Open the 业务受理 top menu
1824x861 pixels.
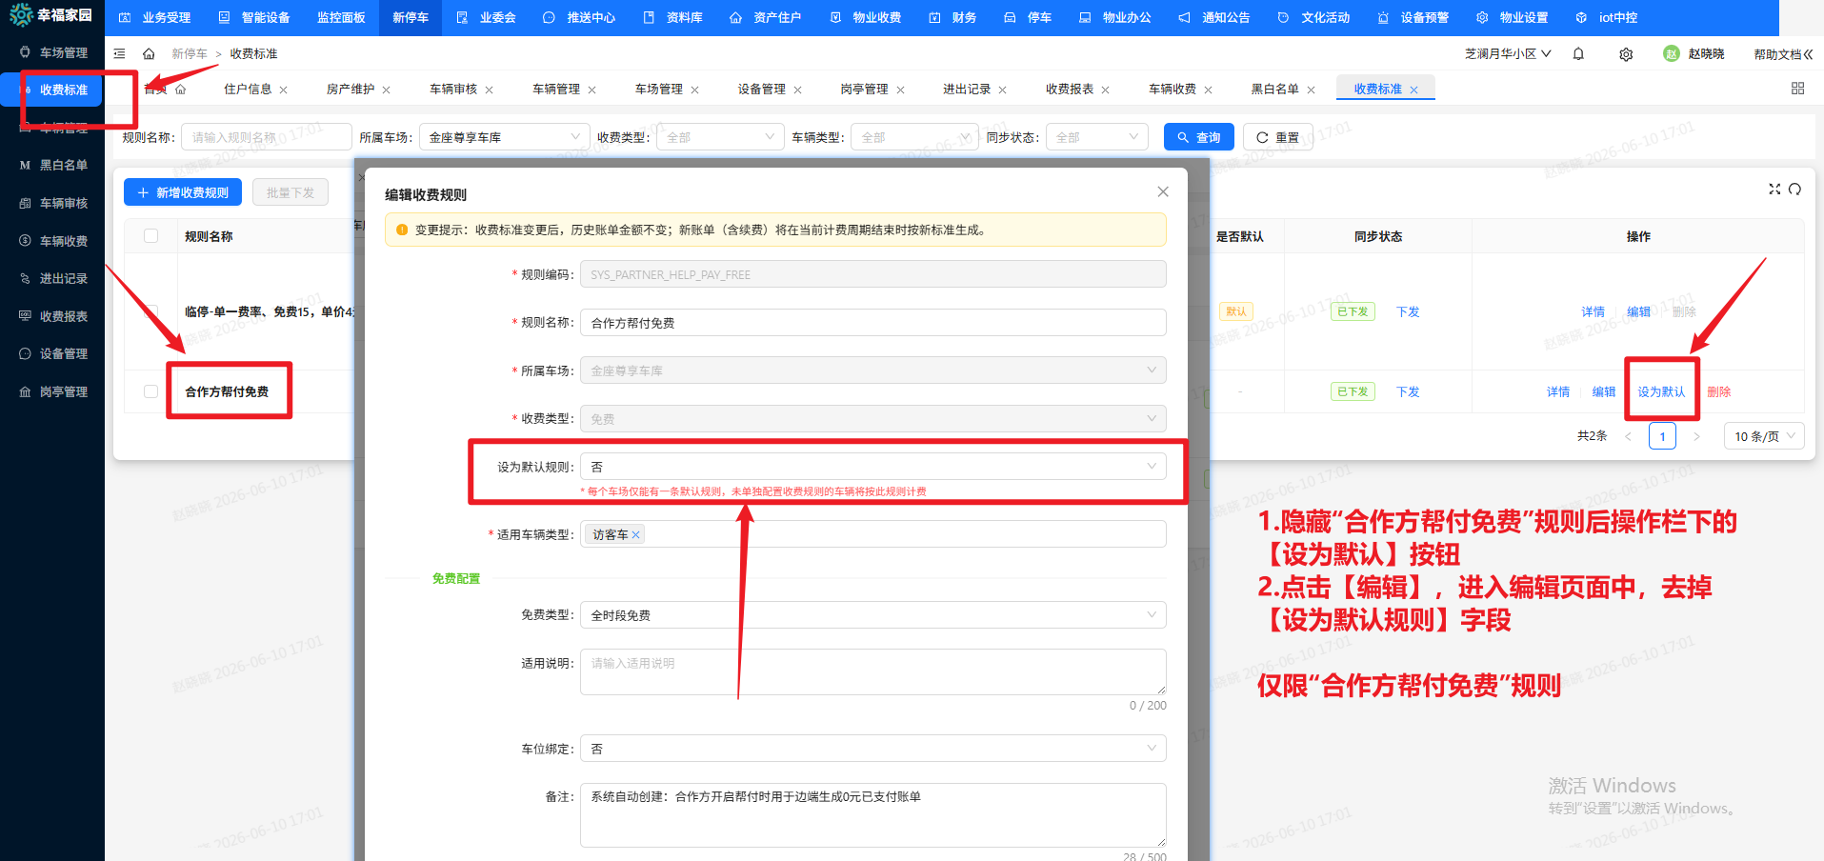[x=154, y=17]
